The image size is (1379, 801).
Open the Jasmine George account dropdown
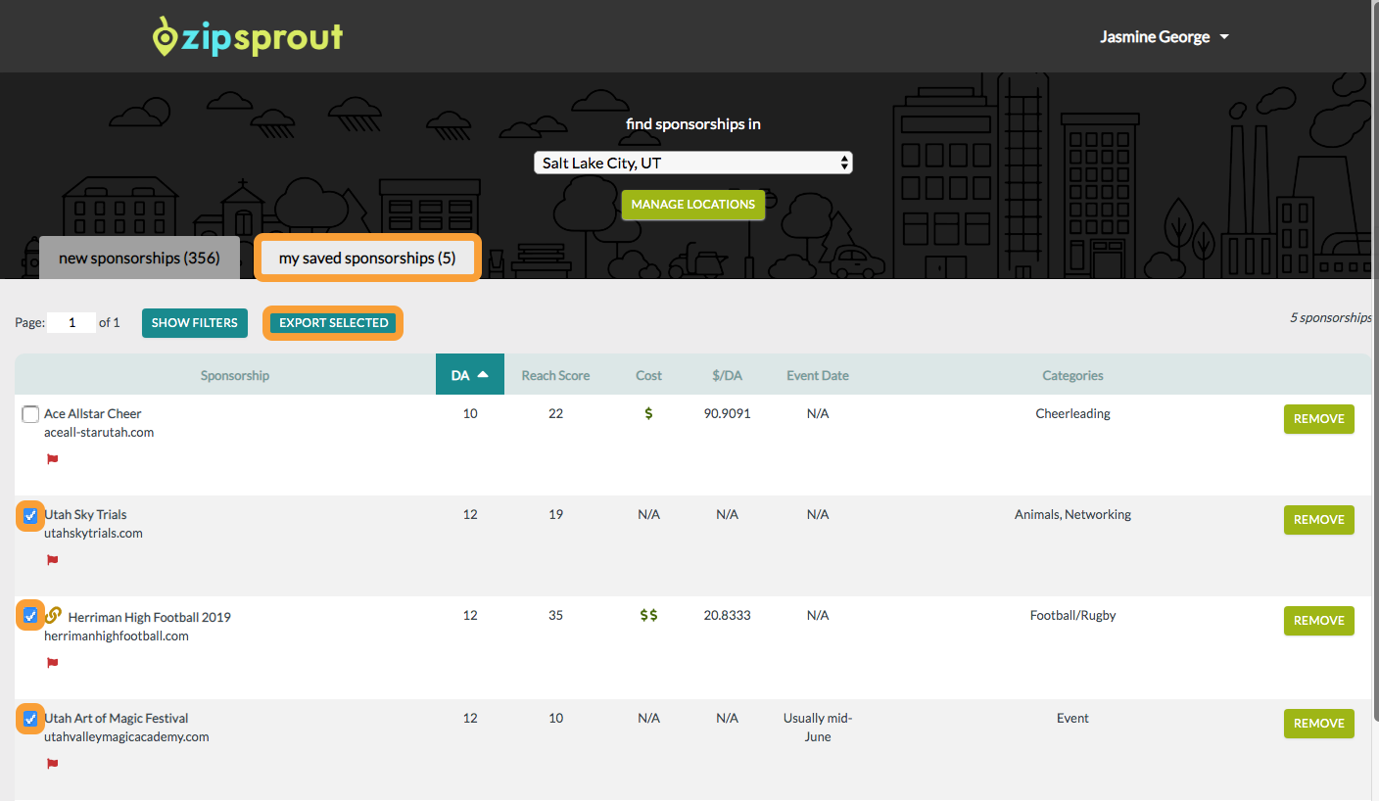pyautogui.click(x=1164, y=37)
